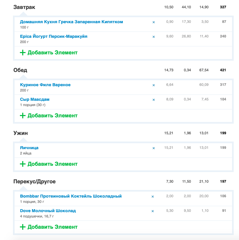Collapse the Перекус/Другое section header
The image size is (239, 240).
pyautogui.click(x=35, y=181)
